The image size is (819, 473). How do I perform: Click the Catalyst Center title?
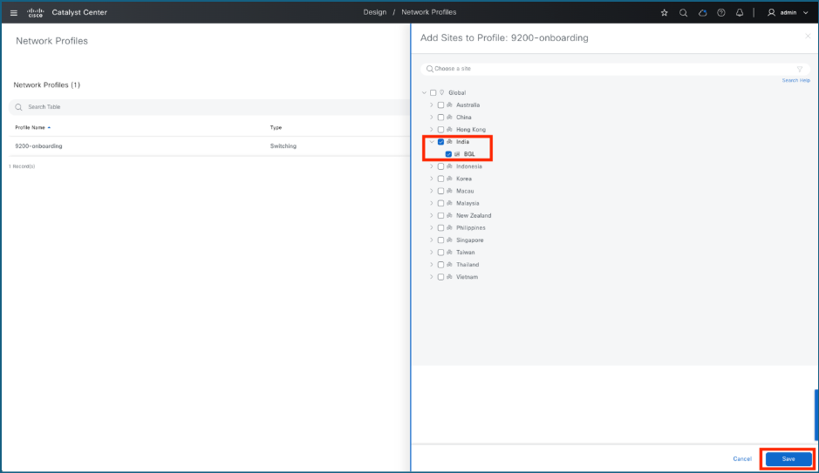tap(79, 12)
